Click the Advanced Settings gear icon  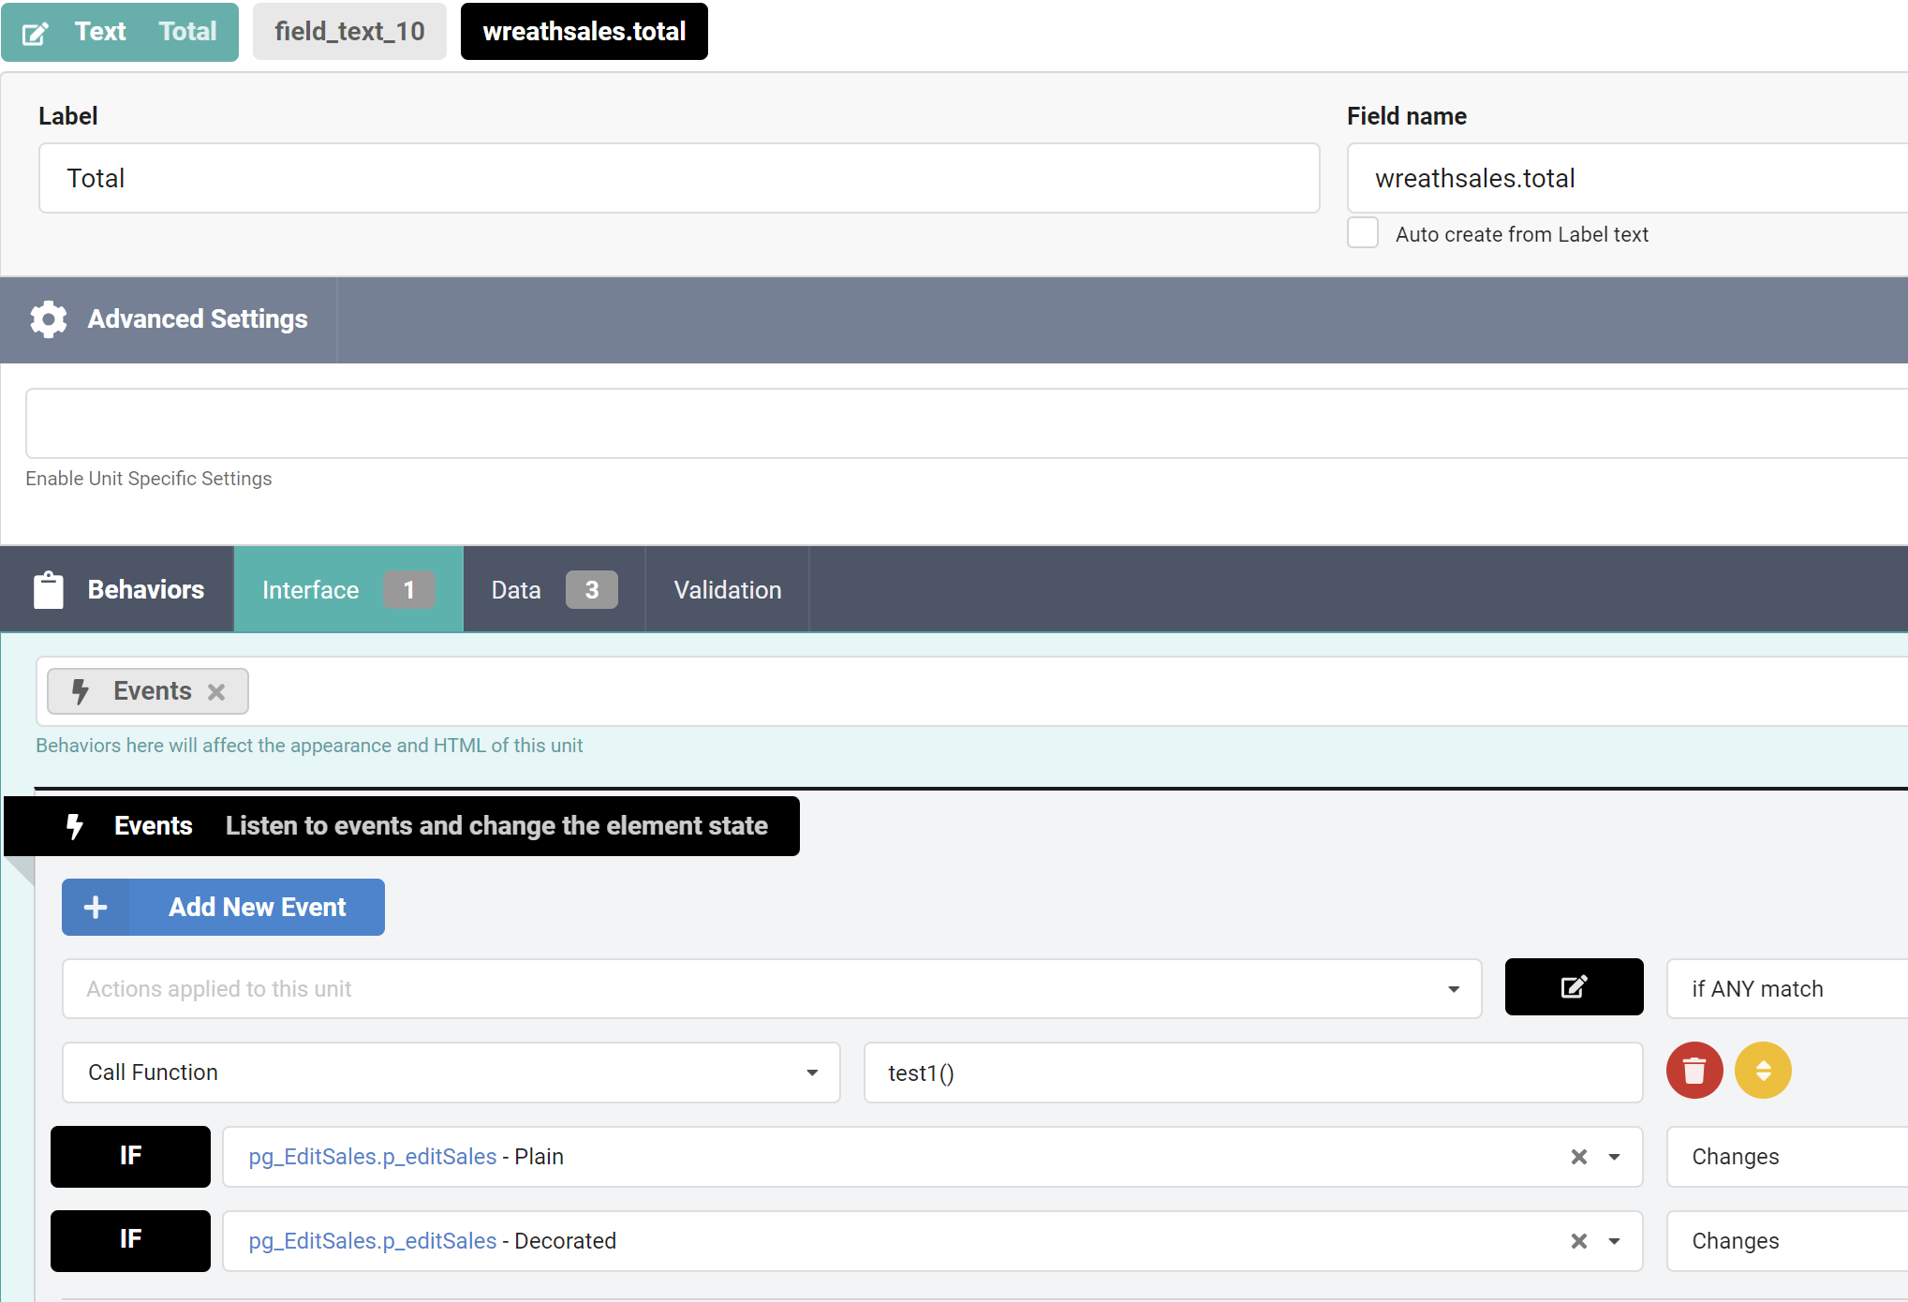[49, 319]
